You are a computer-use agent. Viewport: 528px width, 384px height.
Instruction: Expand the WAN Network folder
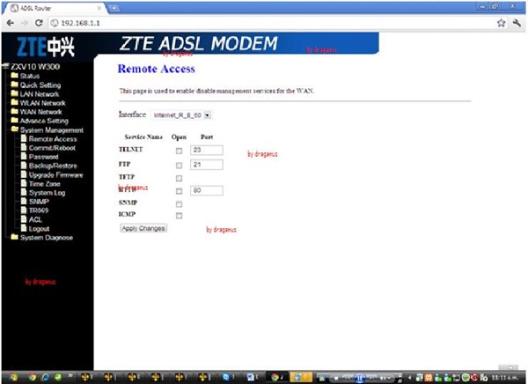(40, 112)
